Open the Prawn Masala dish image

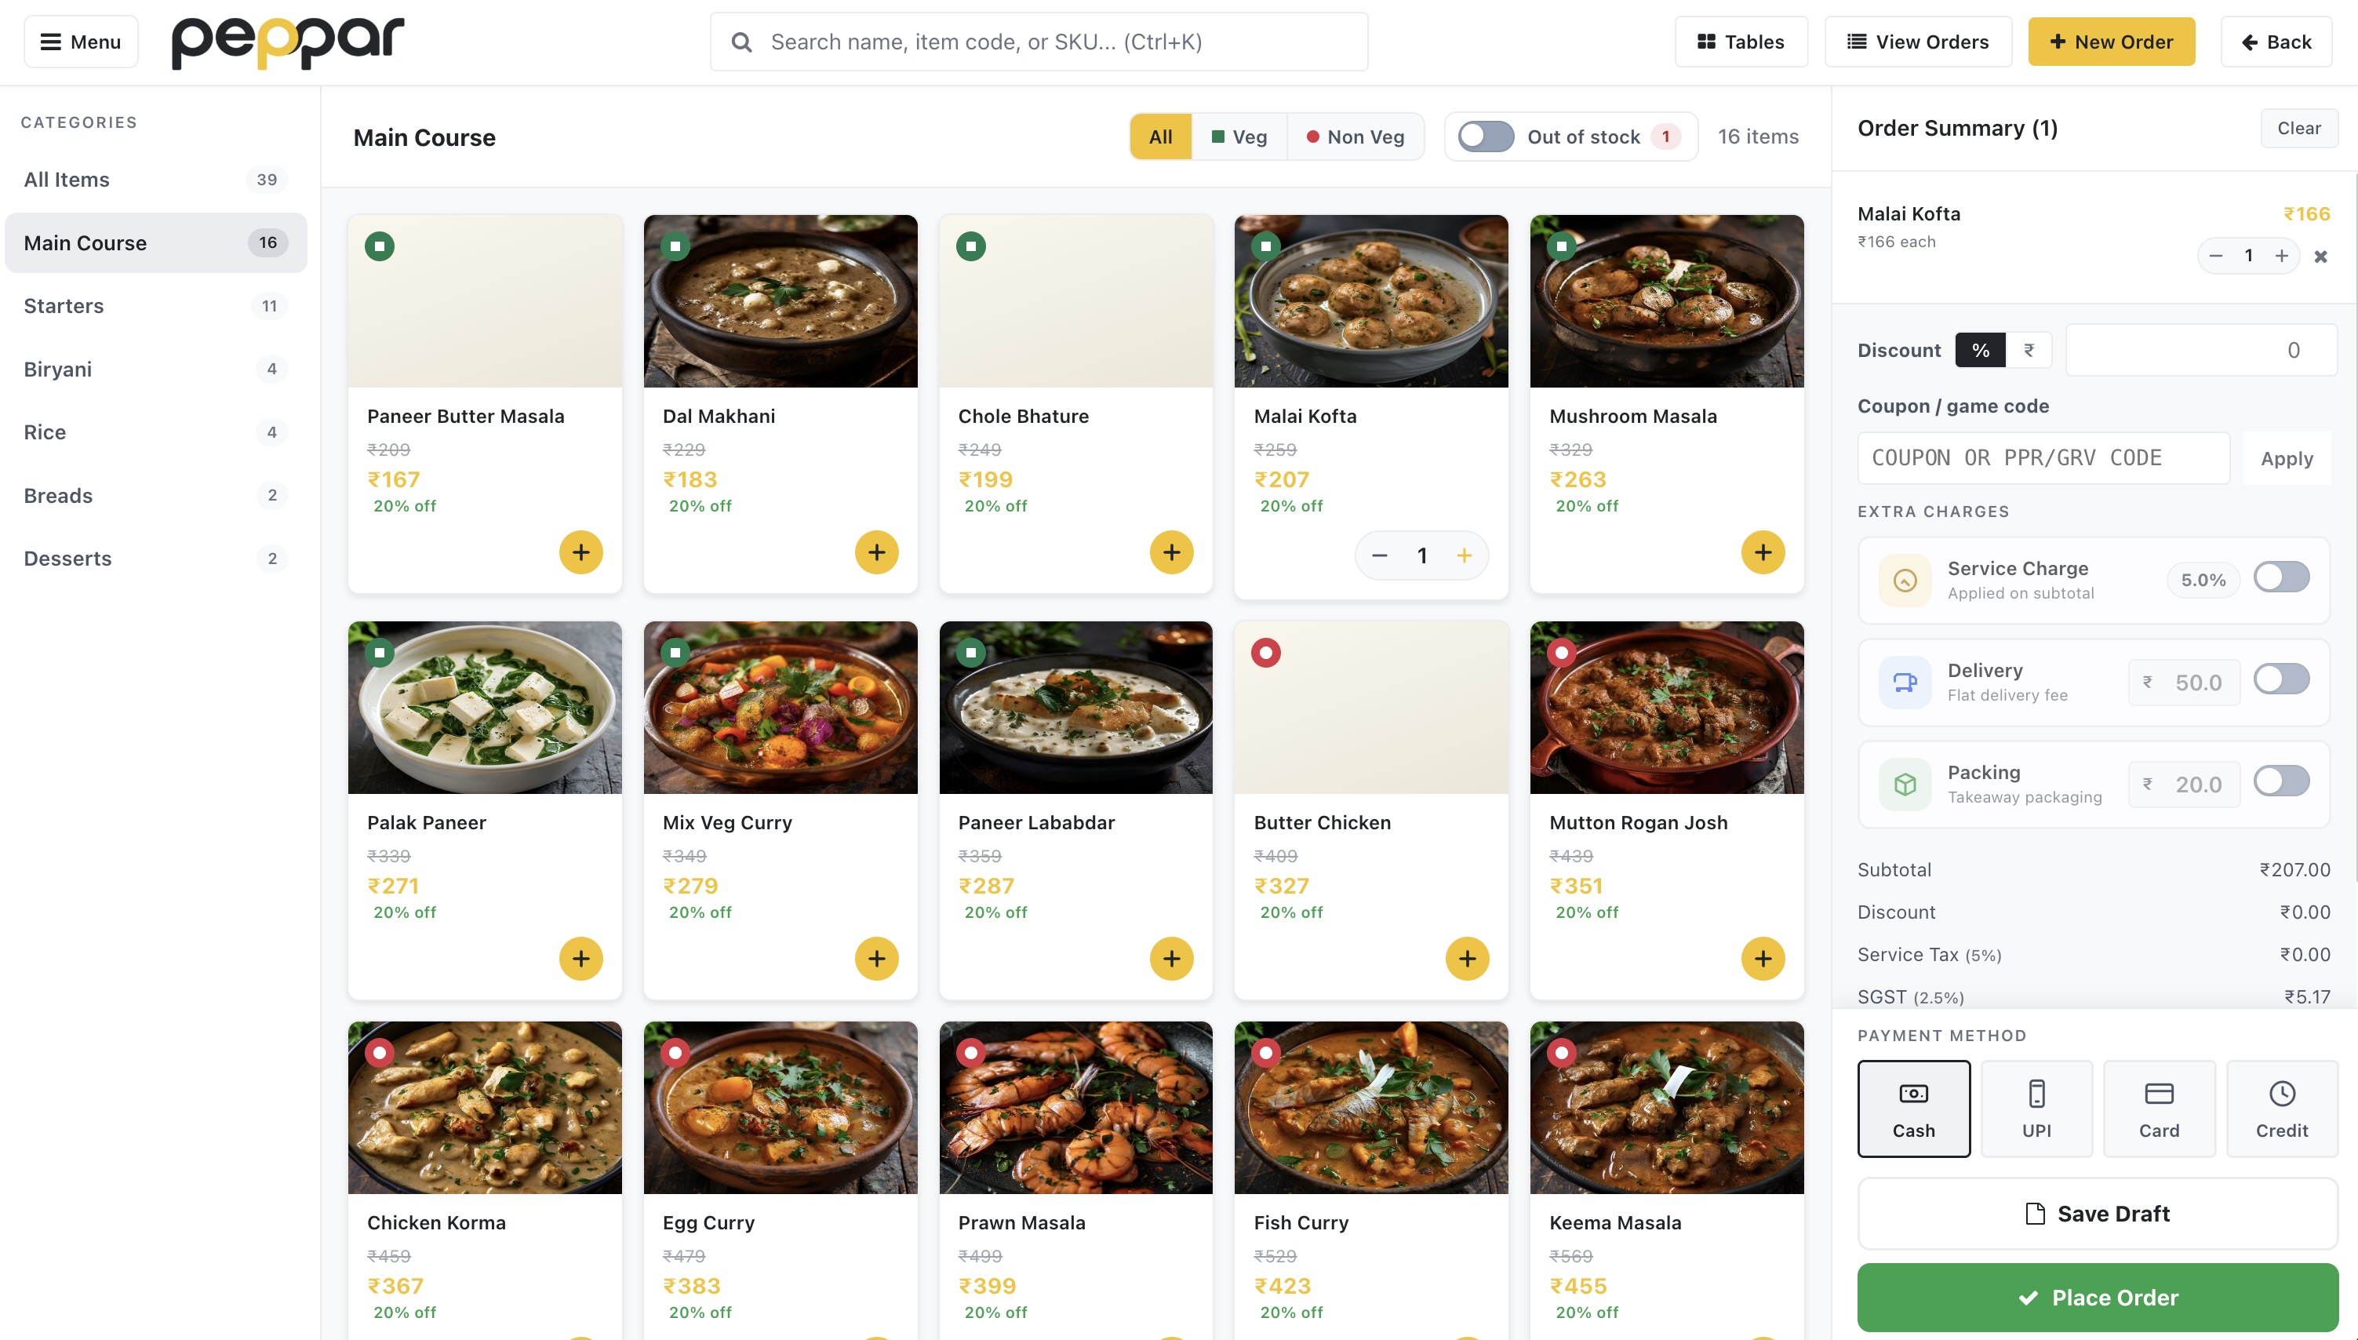tap(1075, 1108)
